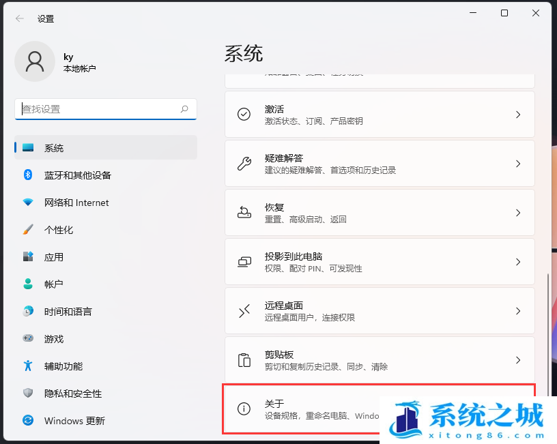The height and width of the screenshot is (444, 557).
Task: Click the 恢复 recovery icon
Action: coord(244,212)
